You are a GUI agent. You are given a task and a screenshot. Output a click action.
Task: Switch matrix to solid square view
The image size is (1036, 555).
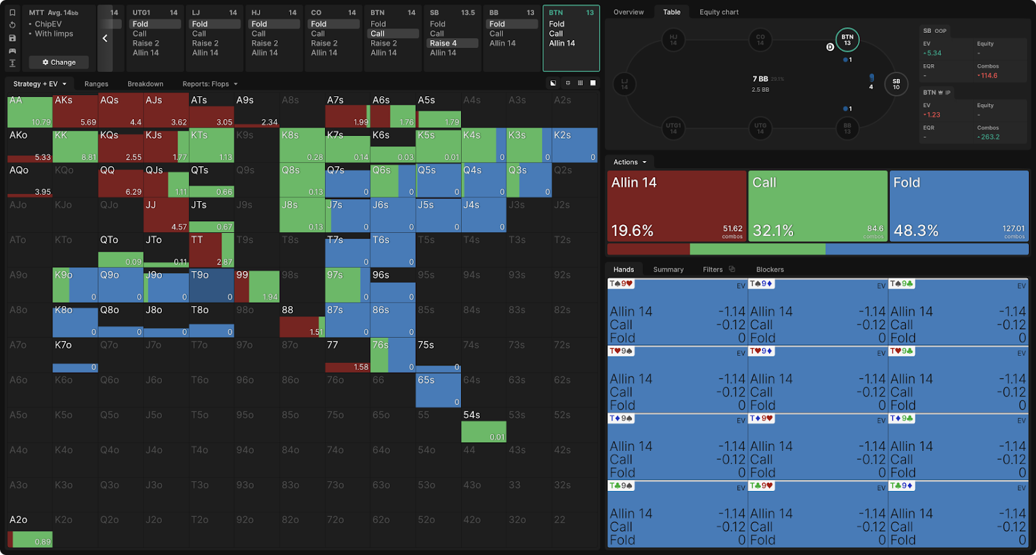593,83
